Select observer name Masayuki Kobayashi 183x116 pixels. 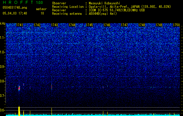(104, 3)
